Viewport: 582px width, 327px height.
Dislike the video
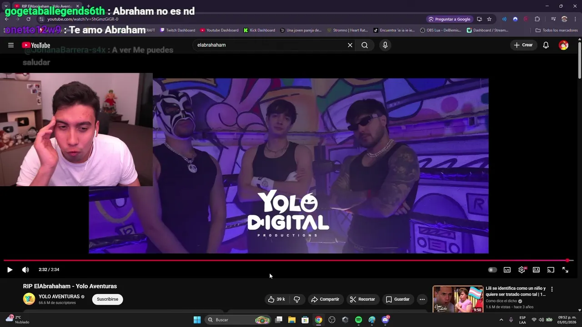(x=297, y=299)
